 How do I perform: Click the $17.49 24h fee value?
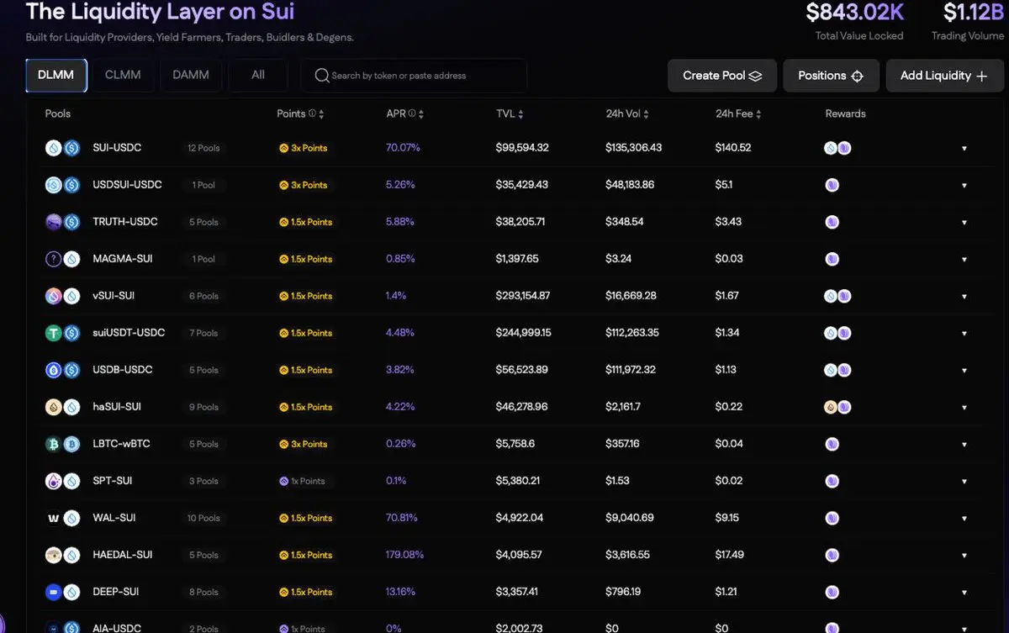tap(729, 555)
